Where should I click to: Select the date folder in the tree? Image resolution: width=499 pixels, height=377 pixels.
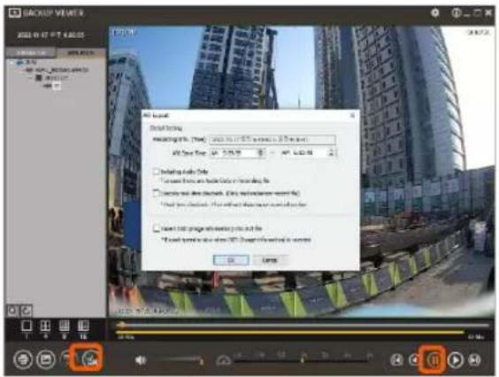(x=52, y=78)
